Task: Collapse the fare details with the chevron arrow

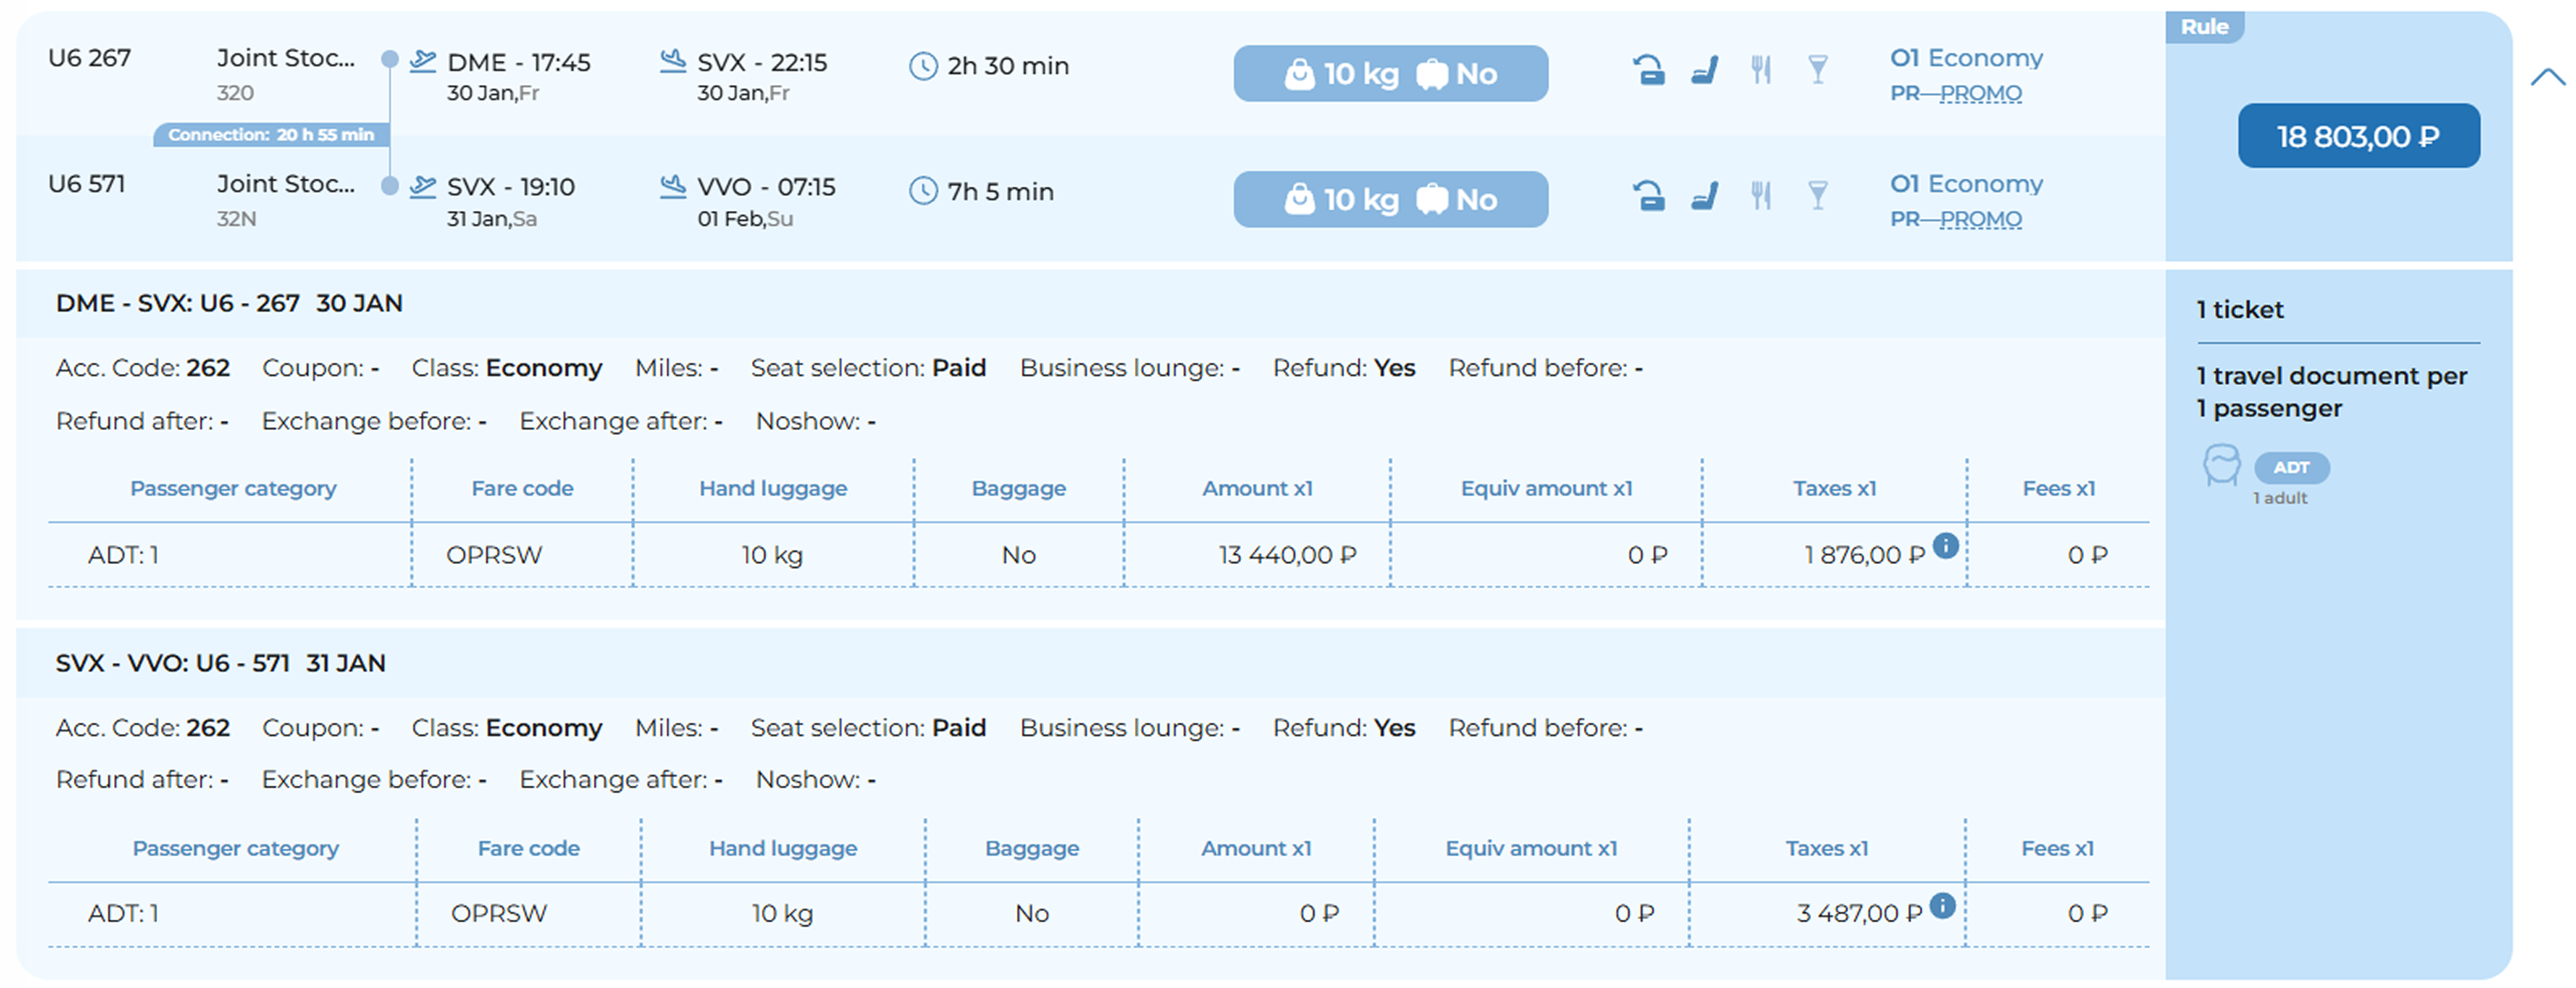Action: [x=2547, y=77]
